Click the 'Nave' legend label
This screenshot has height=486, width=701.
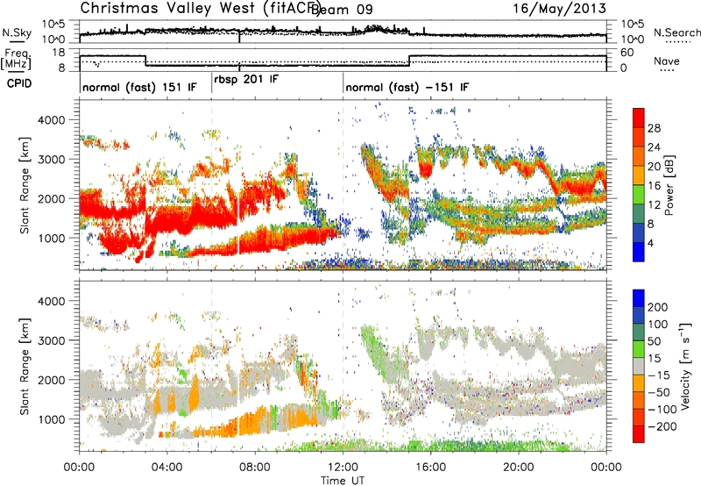coord(666,61)
